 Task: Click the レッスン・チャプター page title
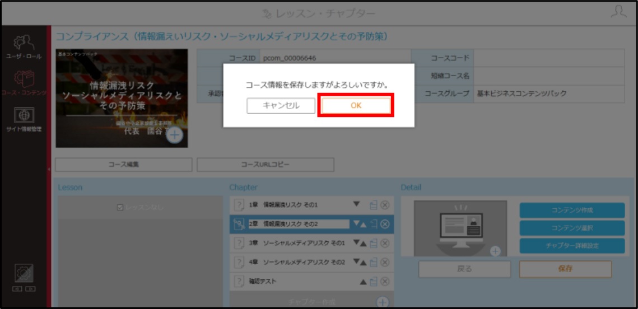click(x=319, y=13)
